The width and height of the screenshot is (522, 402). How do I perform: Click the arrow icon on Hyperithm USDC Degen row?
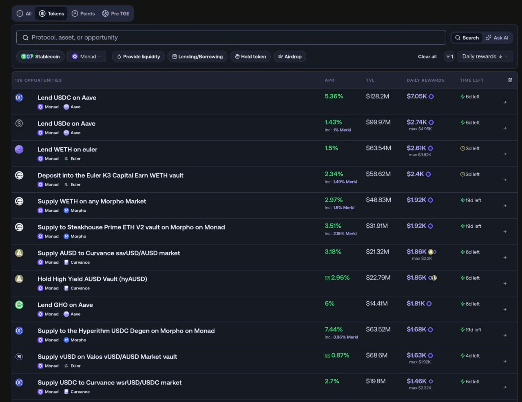point(505,335)
